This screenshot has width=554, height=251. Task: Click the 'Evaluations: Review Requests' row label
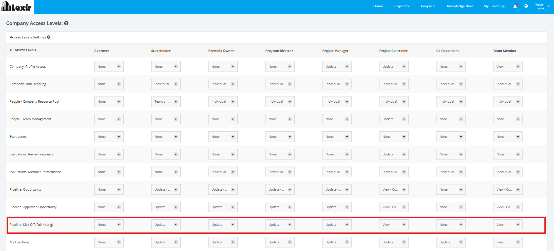[31, 154]
